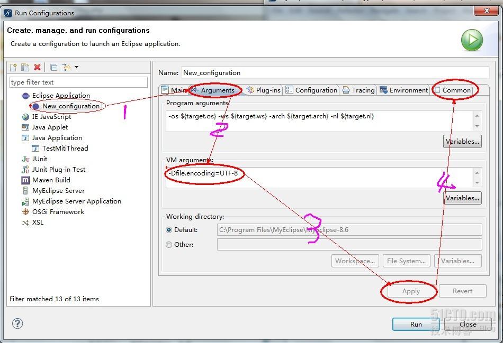Select OSGi Framework entry
This screenshot has width=503, height=343.
(58, 212)
